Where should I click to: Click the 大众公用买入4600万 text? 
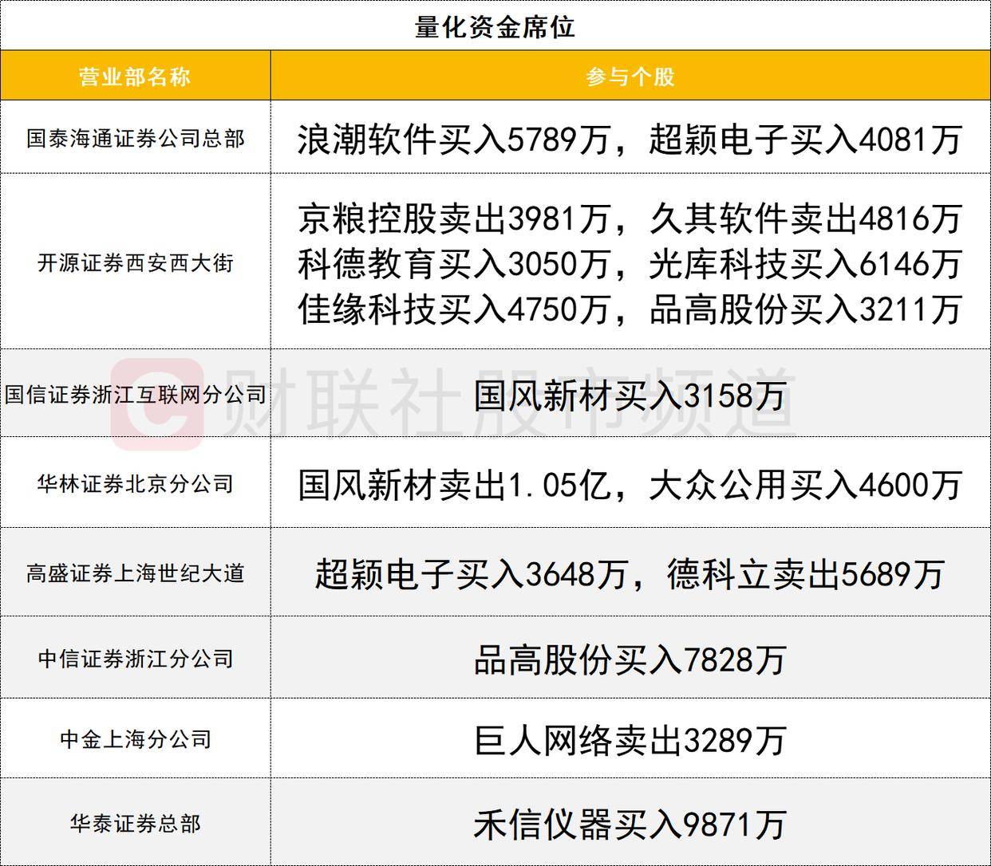(x=806, y=482)
